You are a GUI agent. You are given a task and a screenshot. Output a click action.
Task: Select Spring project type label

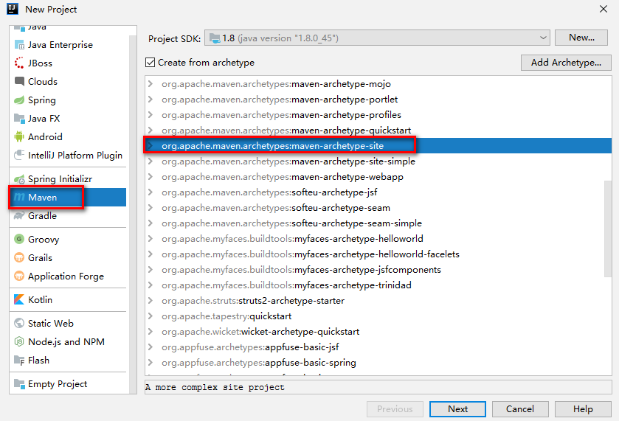42,100
